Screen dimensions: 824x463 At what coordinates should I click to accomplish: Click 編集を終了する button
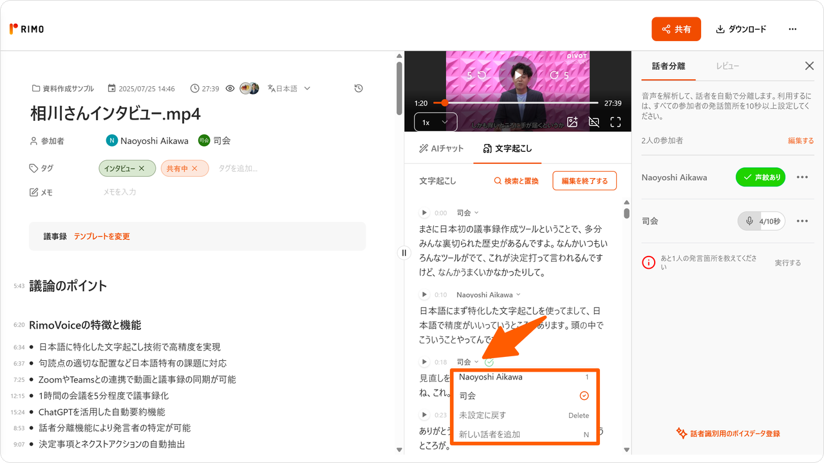click(585, 181)
